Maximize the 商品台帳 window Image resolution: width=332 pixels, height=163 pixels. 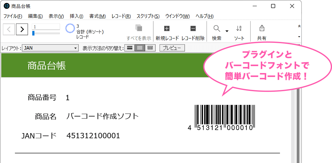(273, 6)
